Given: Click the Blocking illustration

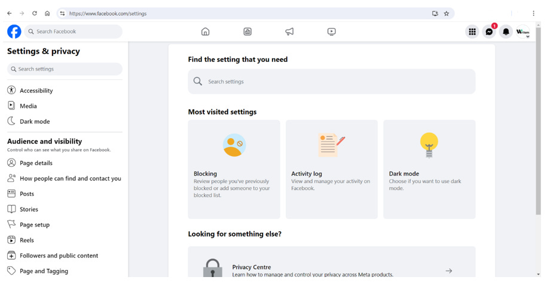Looking at the screenshot, I should pyautogui.click(x=234, y=145).
